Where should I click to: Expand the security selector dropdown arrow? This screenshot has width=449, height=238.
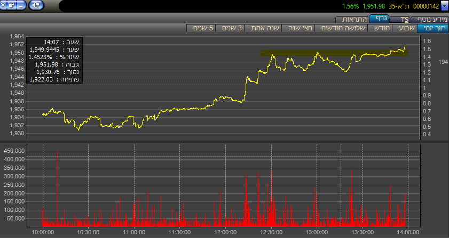(x=445, y=6)
